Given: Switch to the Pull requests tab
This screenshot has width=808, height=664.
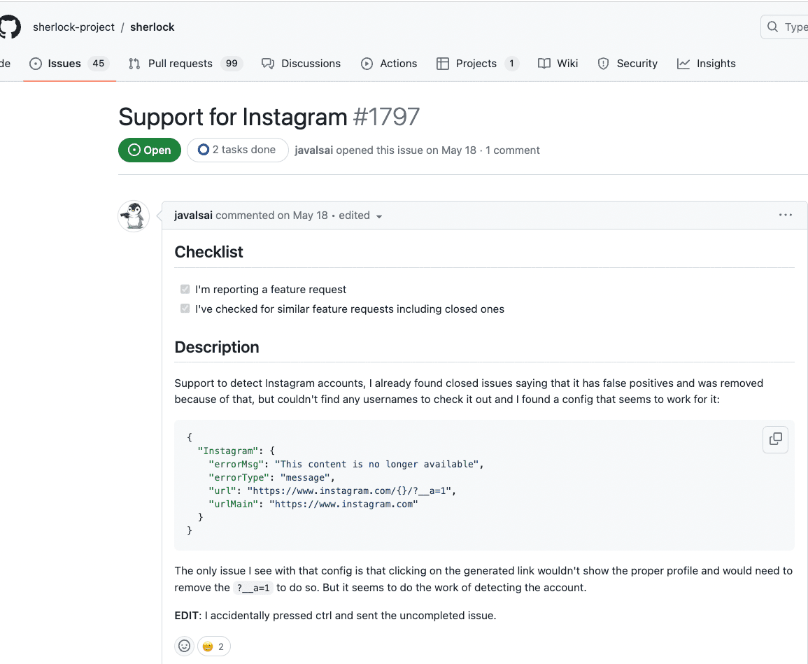Looking at the screenshot, I should point(180,63).
